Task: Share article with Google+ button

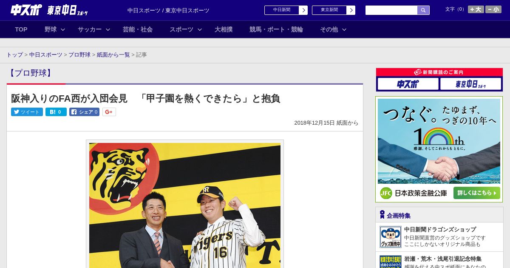Action: tap(109, 112)
